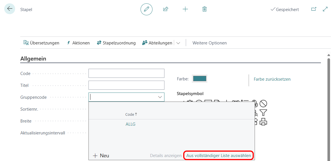Click into the Code field
This screenshot has width=336, height=161.
coord(126,73)
